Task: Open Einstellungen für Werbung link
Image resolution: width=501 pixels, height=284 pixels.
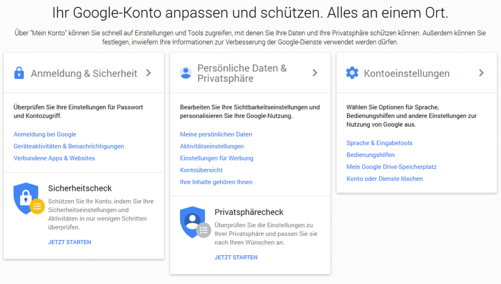Action: pos(216,158)
